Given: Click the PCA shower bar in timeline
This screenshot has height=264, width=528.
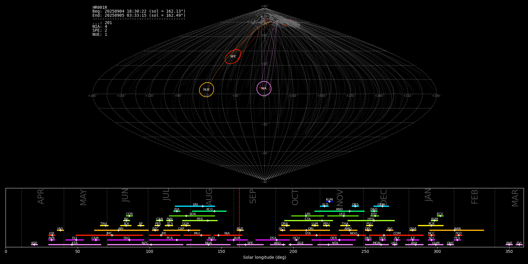Looking at the screenshot, I should point(170,240).
